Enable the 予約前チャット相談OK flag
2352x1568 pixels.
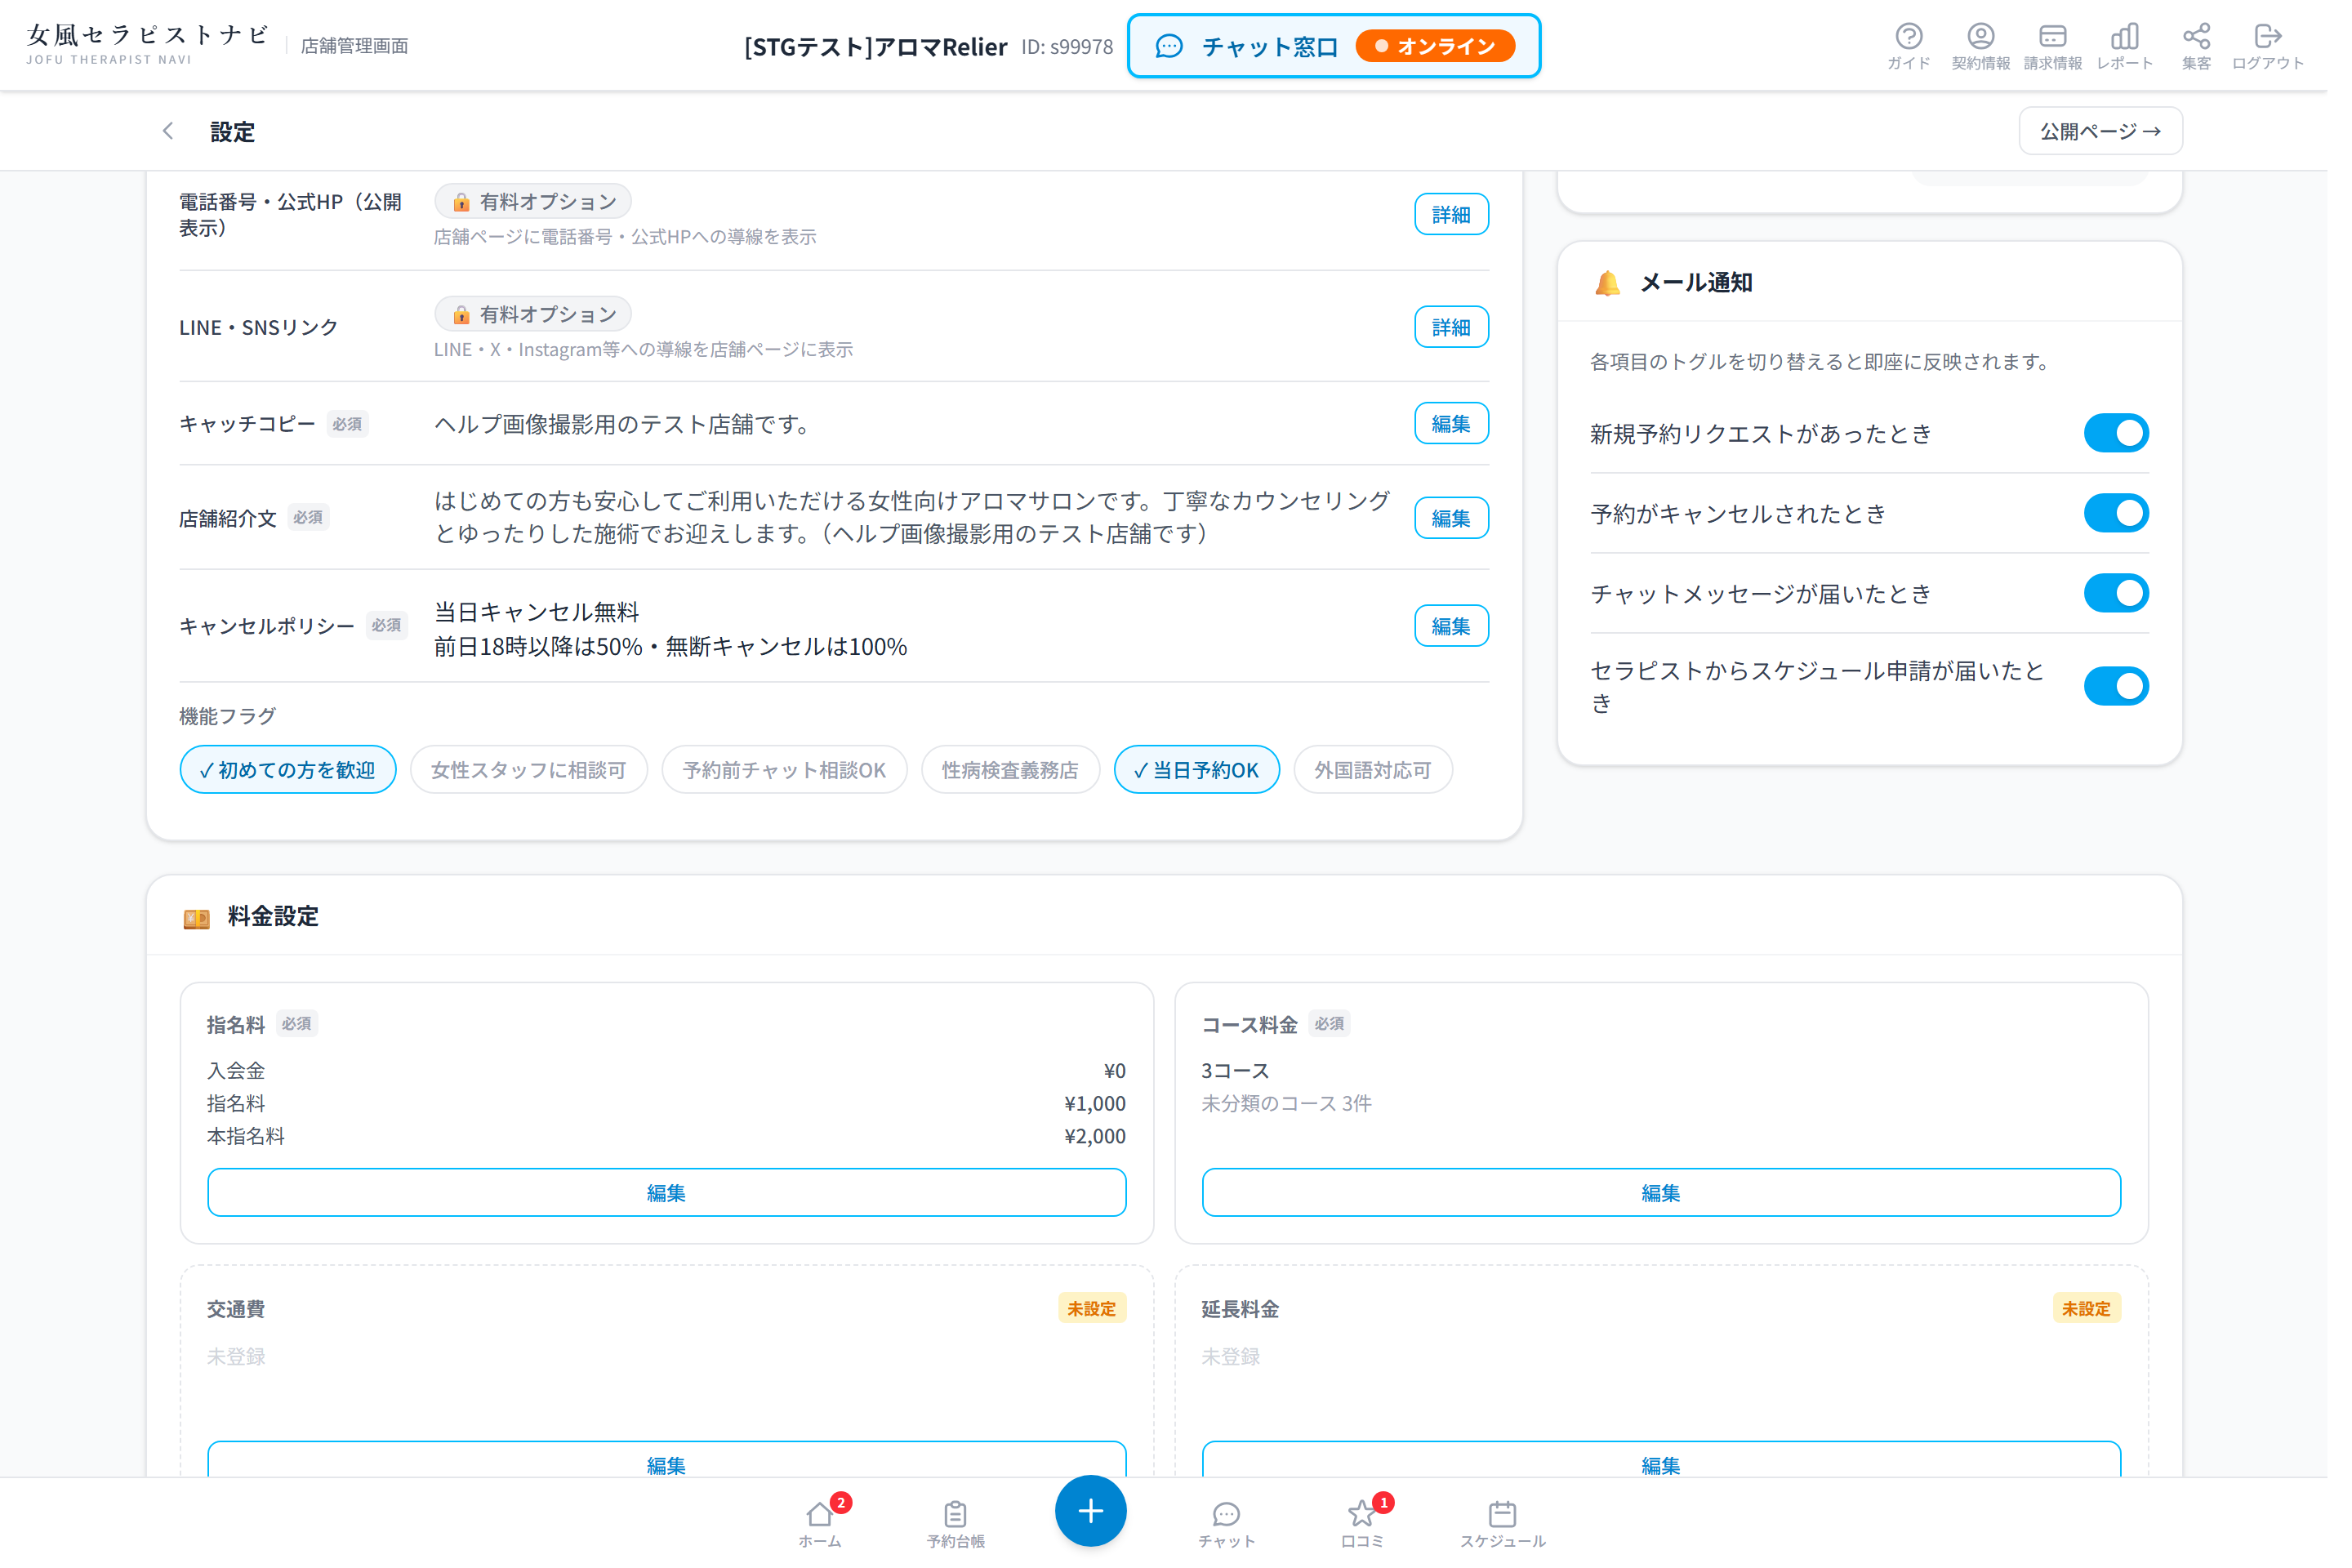click(x=792, y=777)
